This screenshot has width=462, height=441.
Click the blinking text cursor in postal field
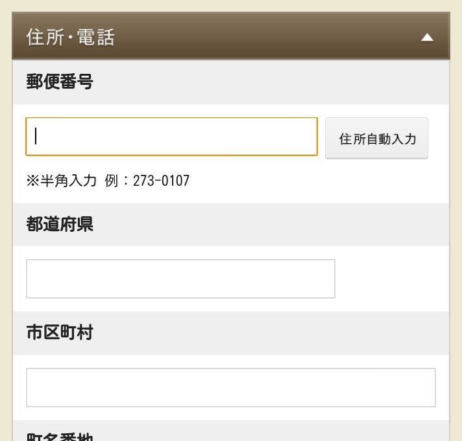[36, 136]
